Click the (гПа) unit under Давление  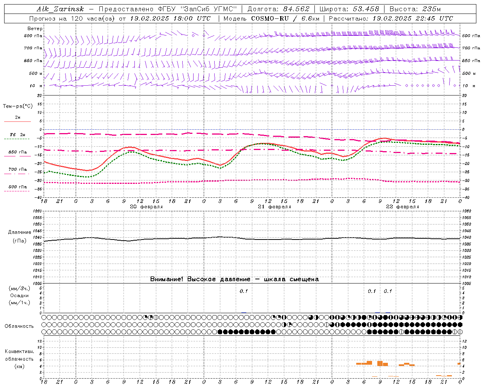[x=19, y=241]
